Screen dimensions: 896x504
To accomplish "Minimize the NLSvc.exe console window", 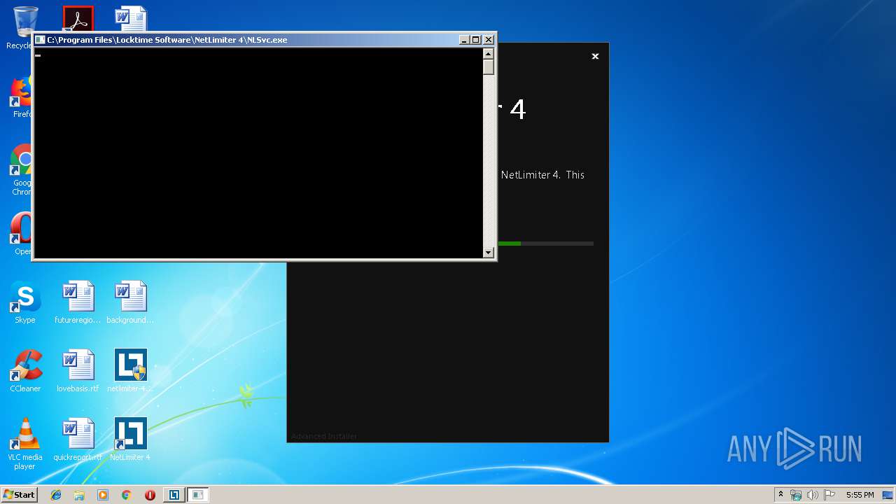I will [464, 40].
